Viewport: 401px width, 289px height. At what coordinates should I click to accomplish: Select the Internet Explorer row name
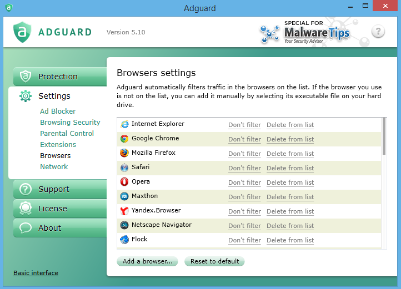click(158, 124)
